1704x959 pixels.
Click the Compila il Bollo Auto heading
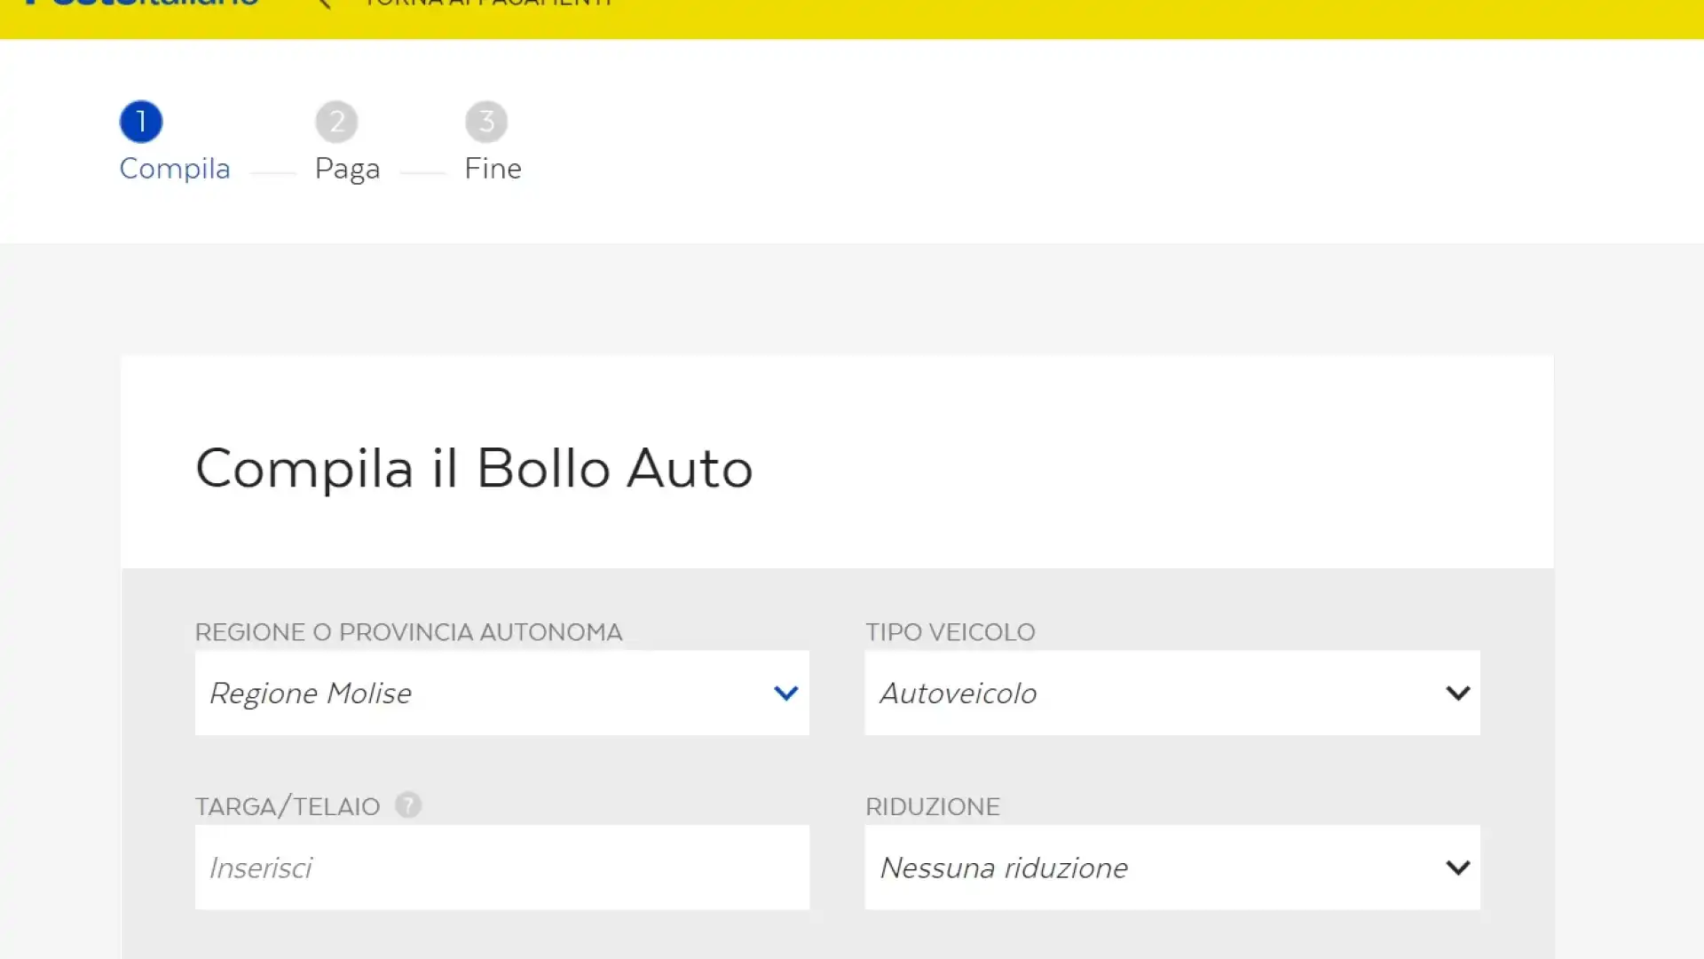click(474, 469)
